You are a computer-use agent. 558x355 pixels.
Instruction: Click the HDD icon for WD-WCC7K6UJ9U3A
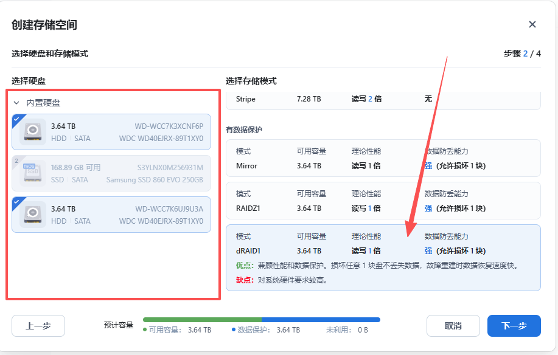click(x=33, y=215)
